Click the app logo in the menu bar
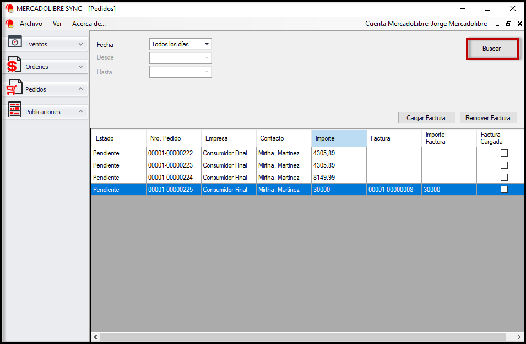Viewport: 526px width, 344px height. coord(9,24)
